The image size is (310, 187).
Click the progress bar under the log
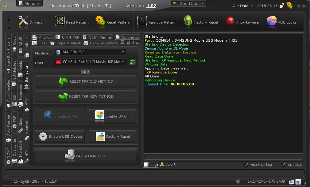[223, 157]
